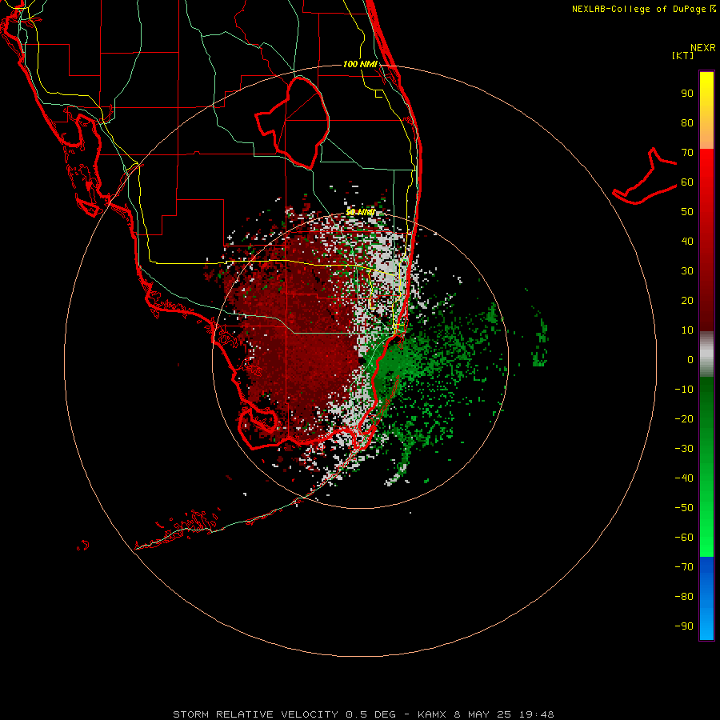Viewport: 720px width, 720px height.
Task: Select the -10 value on velocity scale
Action: tap(684, 390)
